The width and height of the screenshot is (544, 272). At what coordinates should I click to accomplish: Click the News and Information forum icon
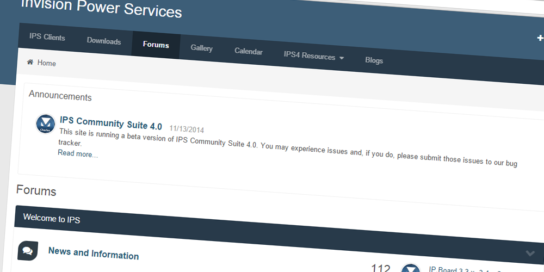coord(27,250)
